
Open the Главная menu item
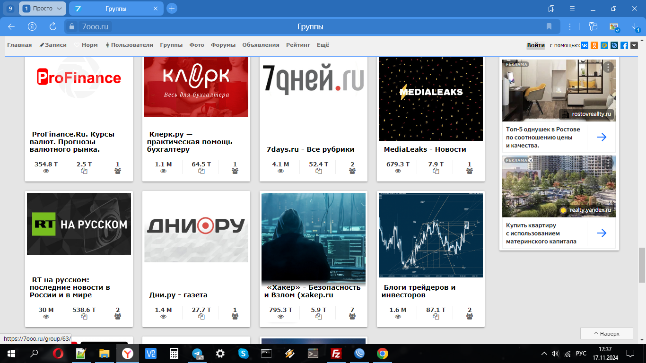tap(19, 45)
